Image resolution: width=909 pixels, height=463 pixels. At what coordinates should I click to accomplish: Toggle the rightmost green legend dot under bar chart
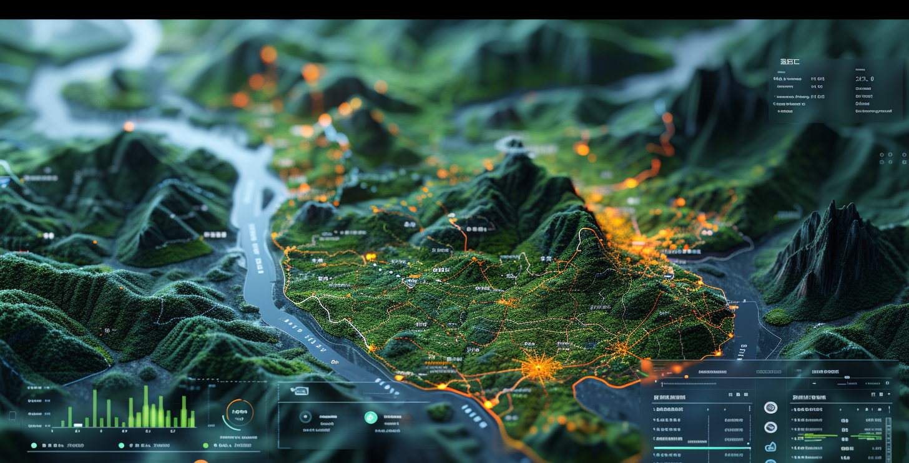point(205,446)
